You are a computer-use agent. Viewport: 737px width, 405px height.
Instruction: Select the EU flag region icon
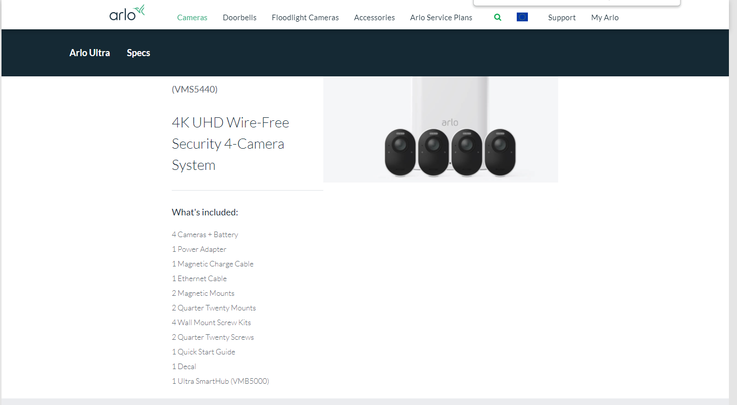[522, 17]
